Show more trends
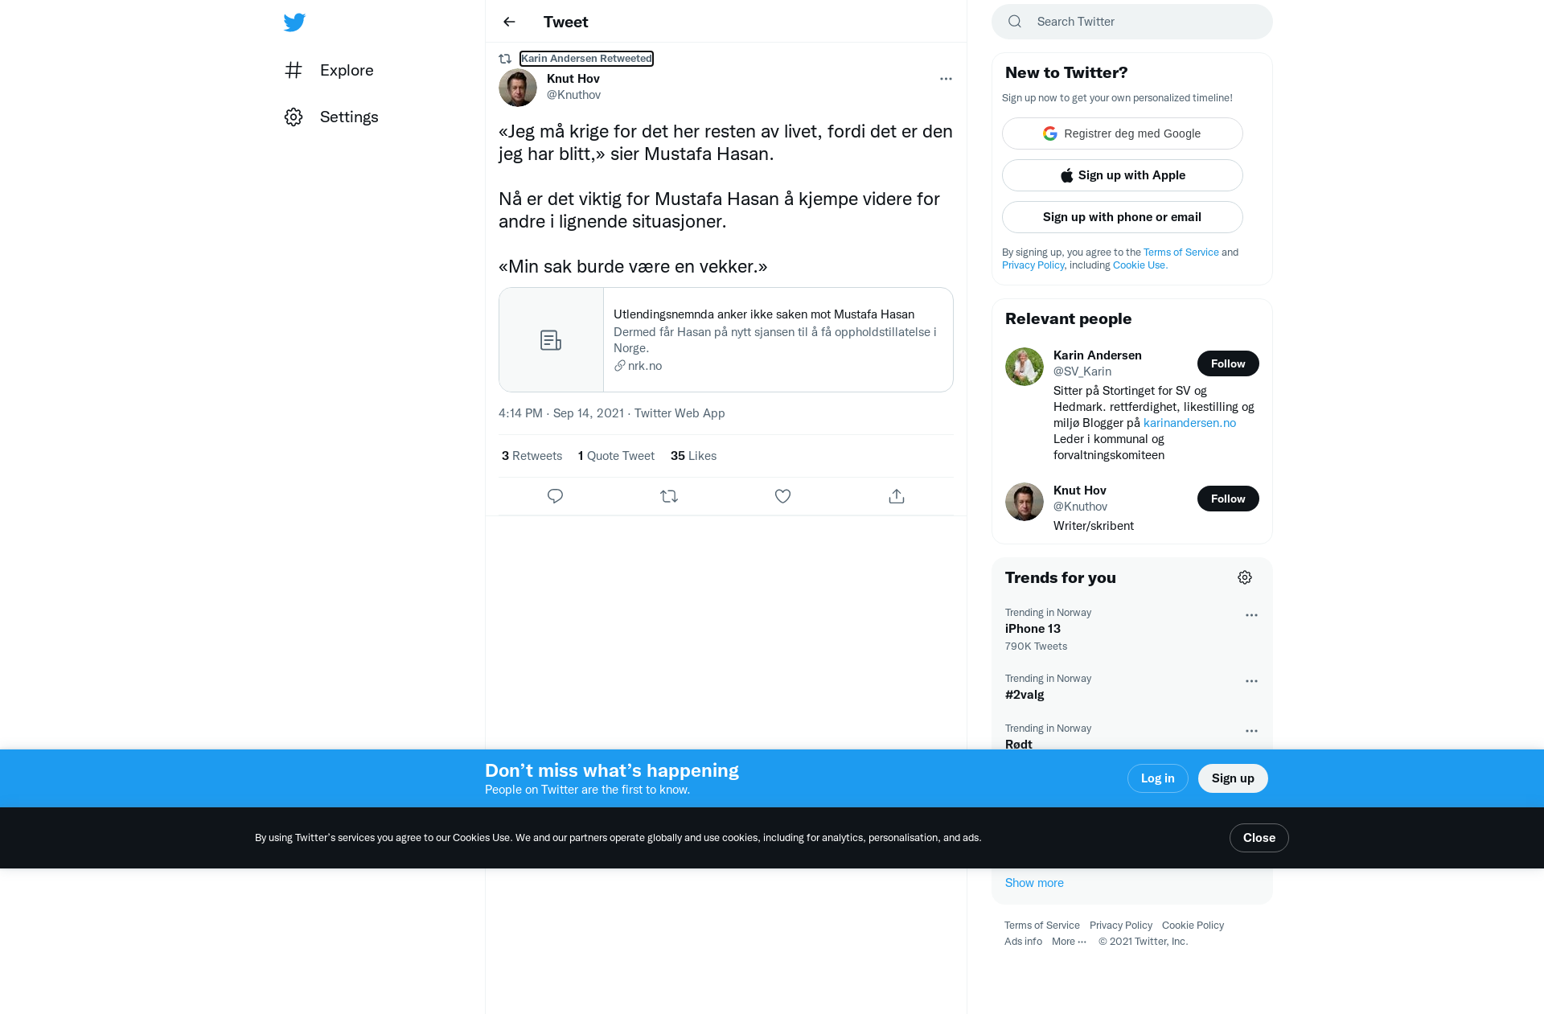Viewport: 1544px width, 1014px height. tap(1034, 883)
